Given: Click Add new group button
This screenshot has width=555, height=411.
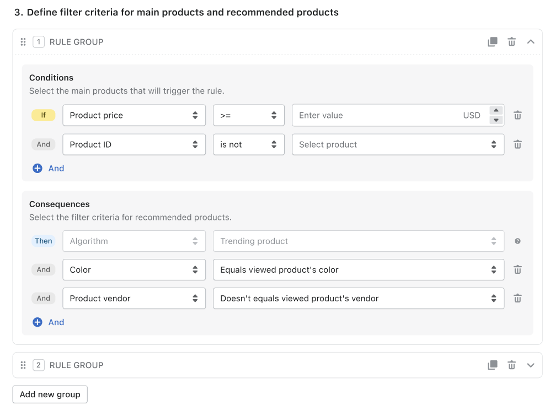Looking at the screenshot, I should (50, 394).
